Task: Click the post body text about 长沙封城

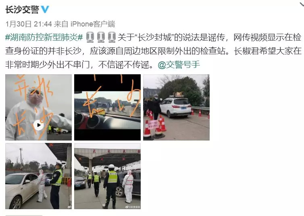Action: (x=153, y=51)
